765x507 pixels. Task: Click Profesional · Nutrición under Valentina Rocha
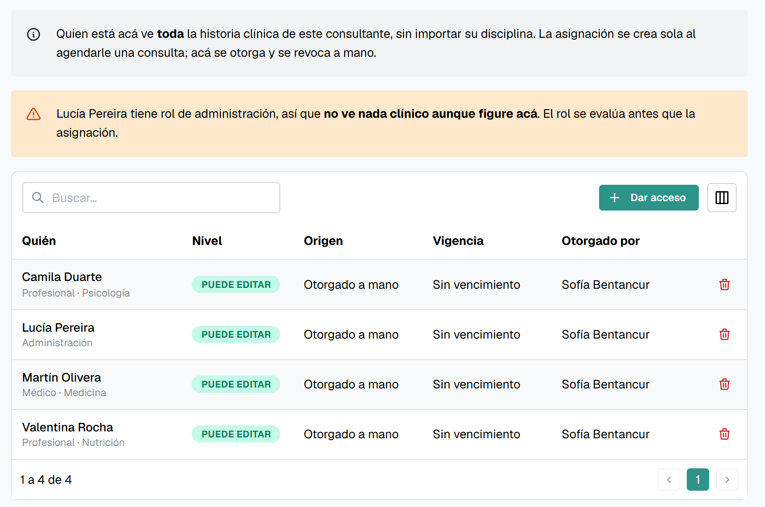click(x=73, y=443)
